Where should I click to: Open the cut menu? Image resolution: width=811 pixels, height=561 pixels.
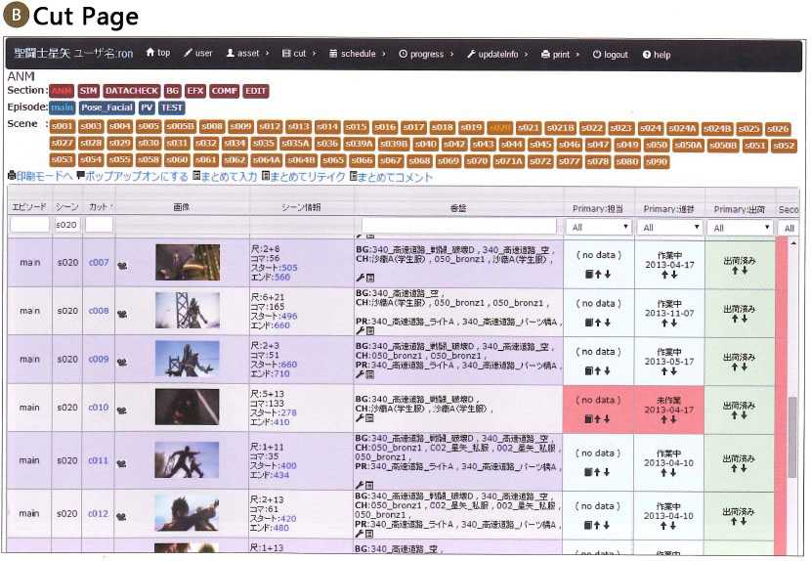[298, 54]
